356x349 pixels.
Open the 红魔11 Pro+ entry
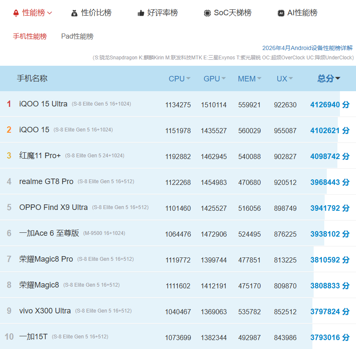40,156
